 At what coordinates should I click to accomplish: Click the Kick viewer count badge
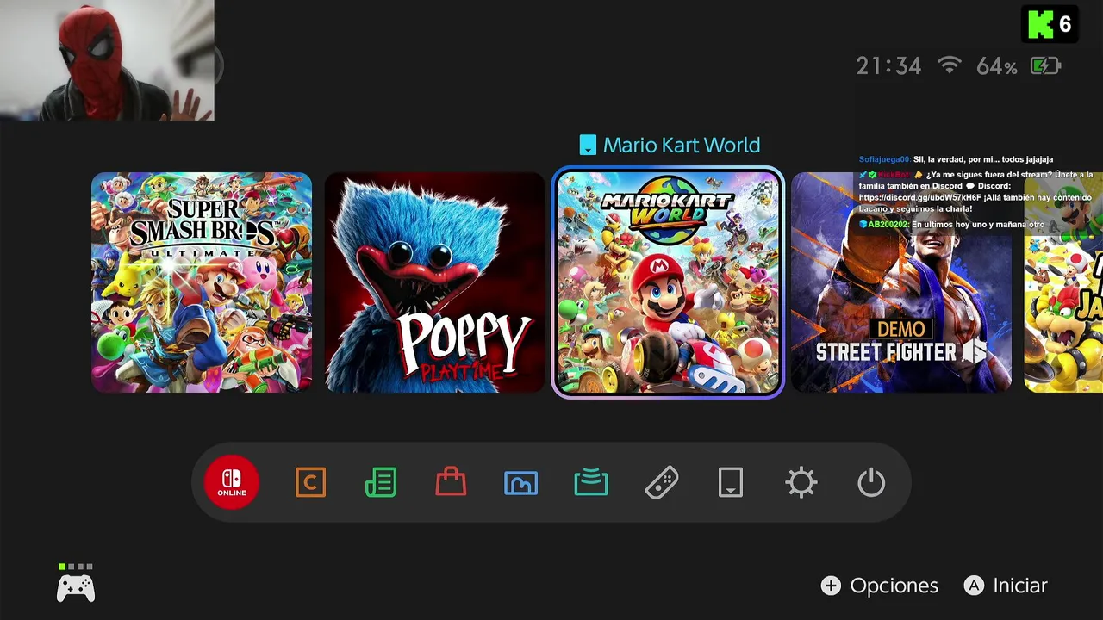pos(1050,24)
